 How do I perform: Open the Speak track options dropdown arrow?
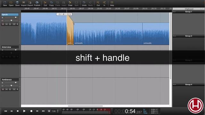17,24
